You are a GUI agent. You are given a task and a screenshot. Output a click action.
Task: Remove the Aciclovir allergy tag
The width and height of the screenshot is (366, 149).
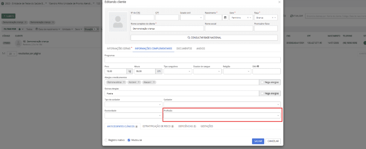click(x=139, y=82)
